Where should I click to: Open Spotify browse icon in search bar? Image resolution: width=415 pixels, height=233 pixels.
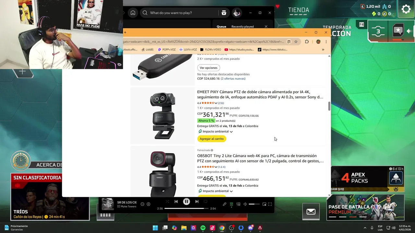(224, 13)
